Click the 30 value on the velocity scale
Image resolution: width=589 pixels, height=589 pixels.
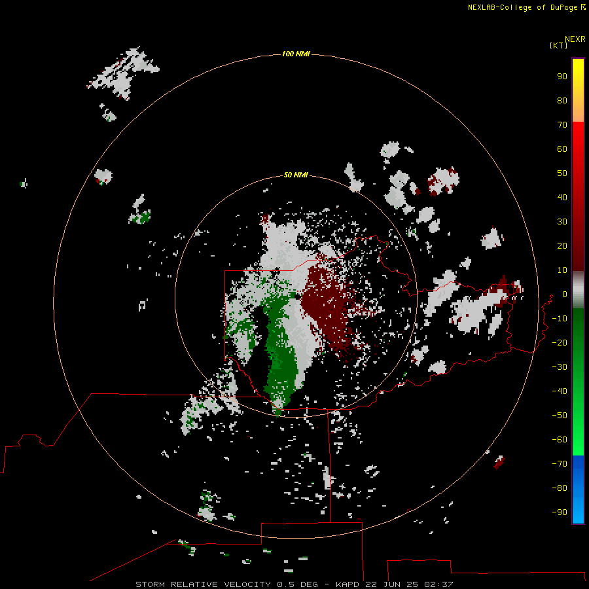coord(562,222)
